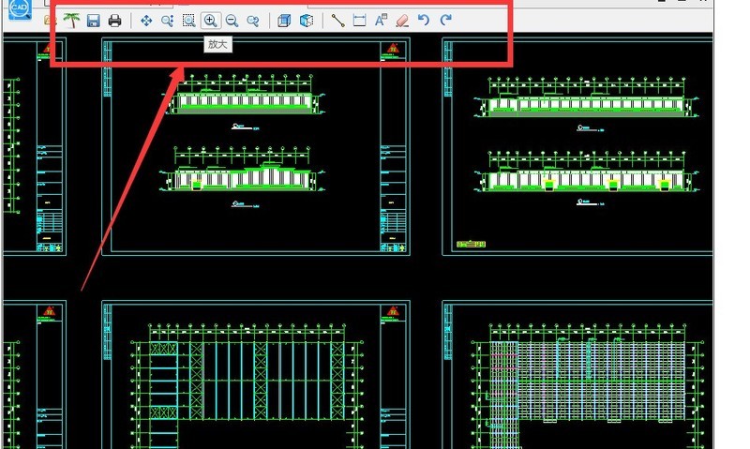This screenshot has height=449, width=750.
Task: Save the drawing with the floppy disk icon
Action: click(x=93, y=21)
